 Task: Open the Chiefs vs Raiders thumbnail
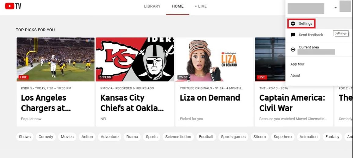click(135, 59)
